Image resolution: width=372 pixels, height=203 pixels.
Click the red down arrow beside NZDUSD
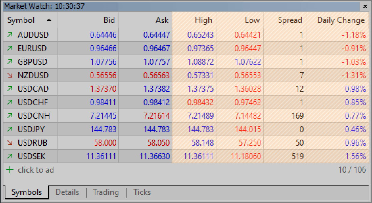(10, 75)
